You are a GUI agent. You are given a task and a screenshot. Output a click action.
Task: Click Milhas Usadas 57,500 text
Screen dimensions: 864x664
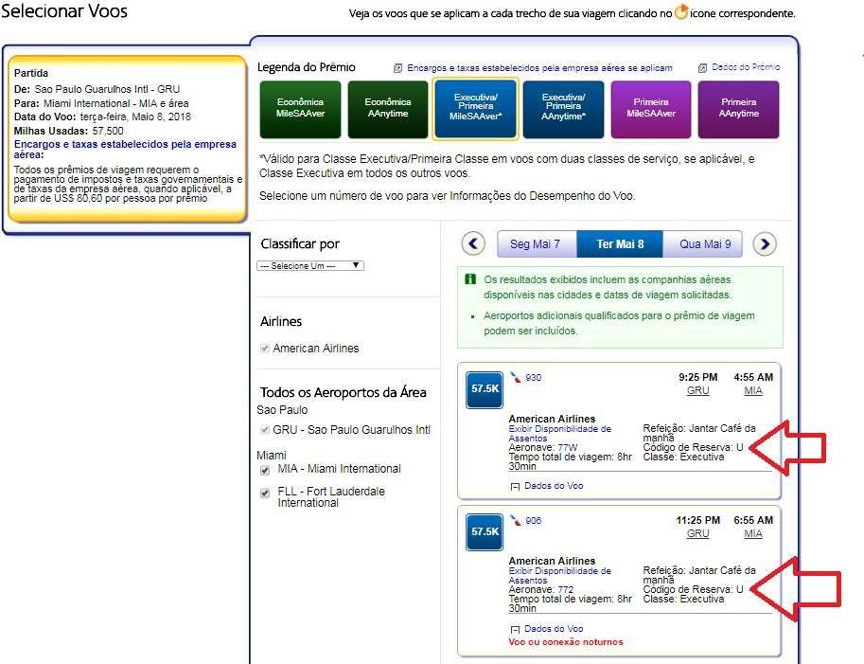click(x=68, y=131)
